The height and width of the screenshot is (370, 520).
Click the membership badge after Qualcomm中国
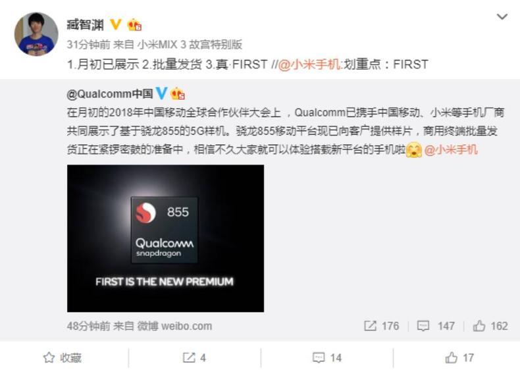(x=178, y=94)
